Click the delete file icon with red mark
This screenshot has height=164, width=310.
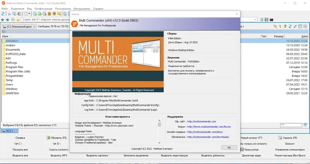pyautogui.click(x=45, y=14)
